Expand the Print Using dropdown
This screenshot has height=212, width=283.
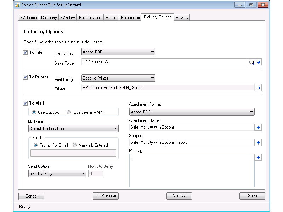(118, 78)
